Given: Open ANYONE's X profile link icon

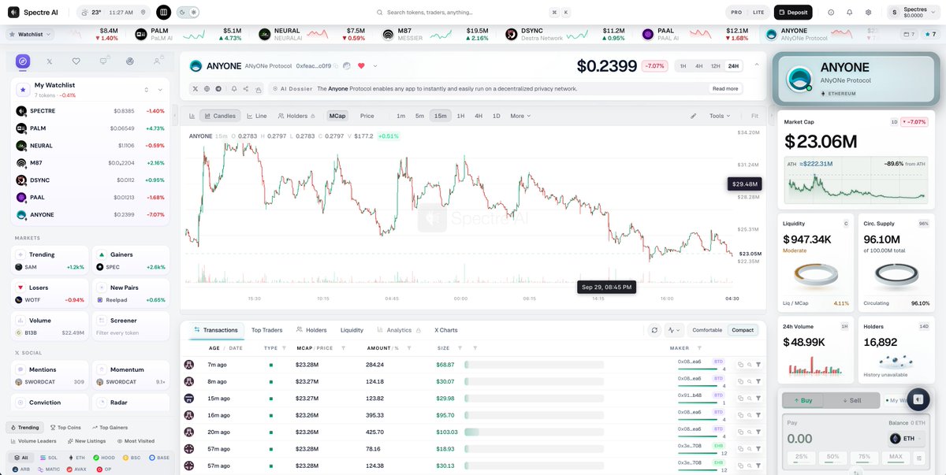Looking at the screenshot, I should click(x=195, y=89).
